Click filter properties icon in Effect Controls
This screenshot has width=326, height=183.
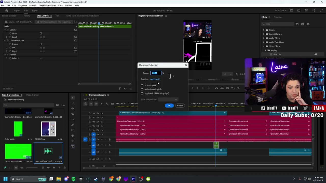pos(120,88)
